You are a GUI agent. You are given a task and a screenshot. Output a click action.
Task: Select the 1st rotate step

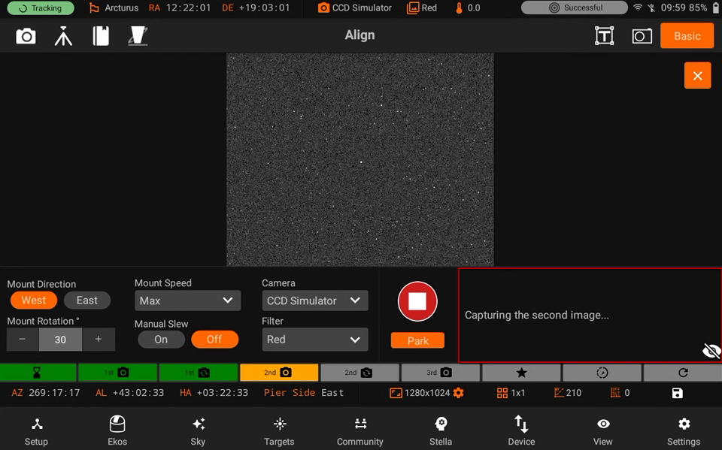click(199, 373)
